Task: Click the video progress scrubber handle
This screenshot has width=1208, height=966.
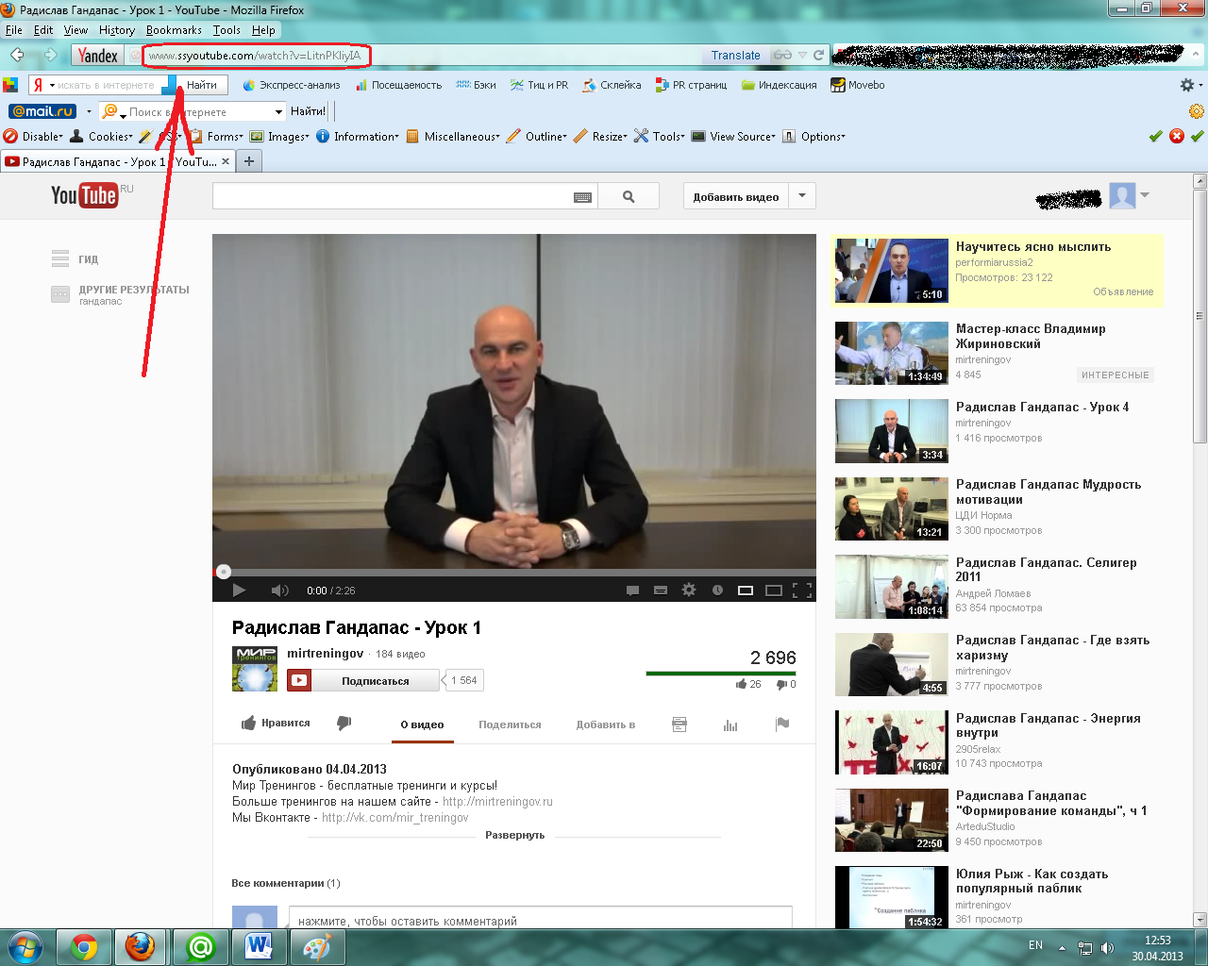Action: (224, 572)
